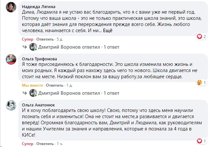Toggle the Супер reaction on Ольга Анатонюк's comment

(27, 143)
